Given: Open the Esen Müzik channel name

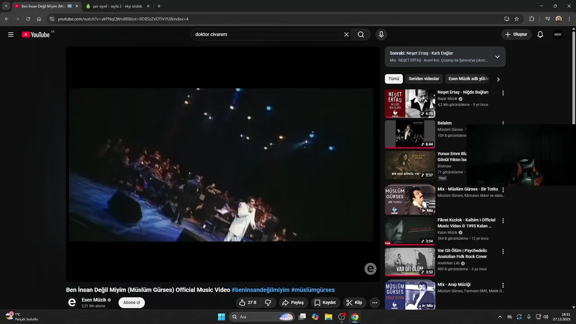Looking at the screenshot, I should click(94, 300).
